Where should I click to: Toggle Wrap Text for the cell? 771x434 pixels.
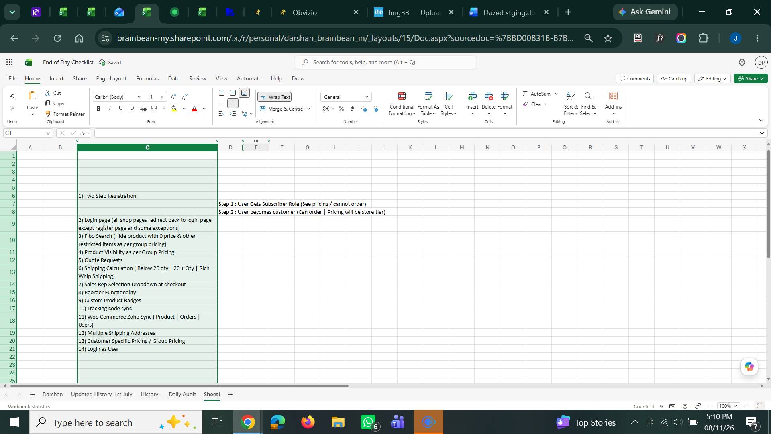(275, 97)
